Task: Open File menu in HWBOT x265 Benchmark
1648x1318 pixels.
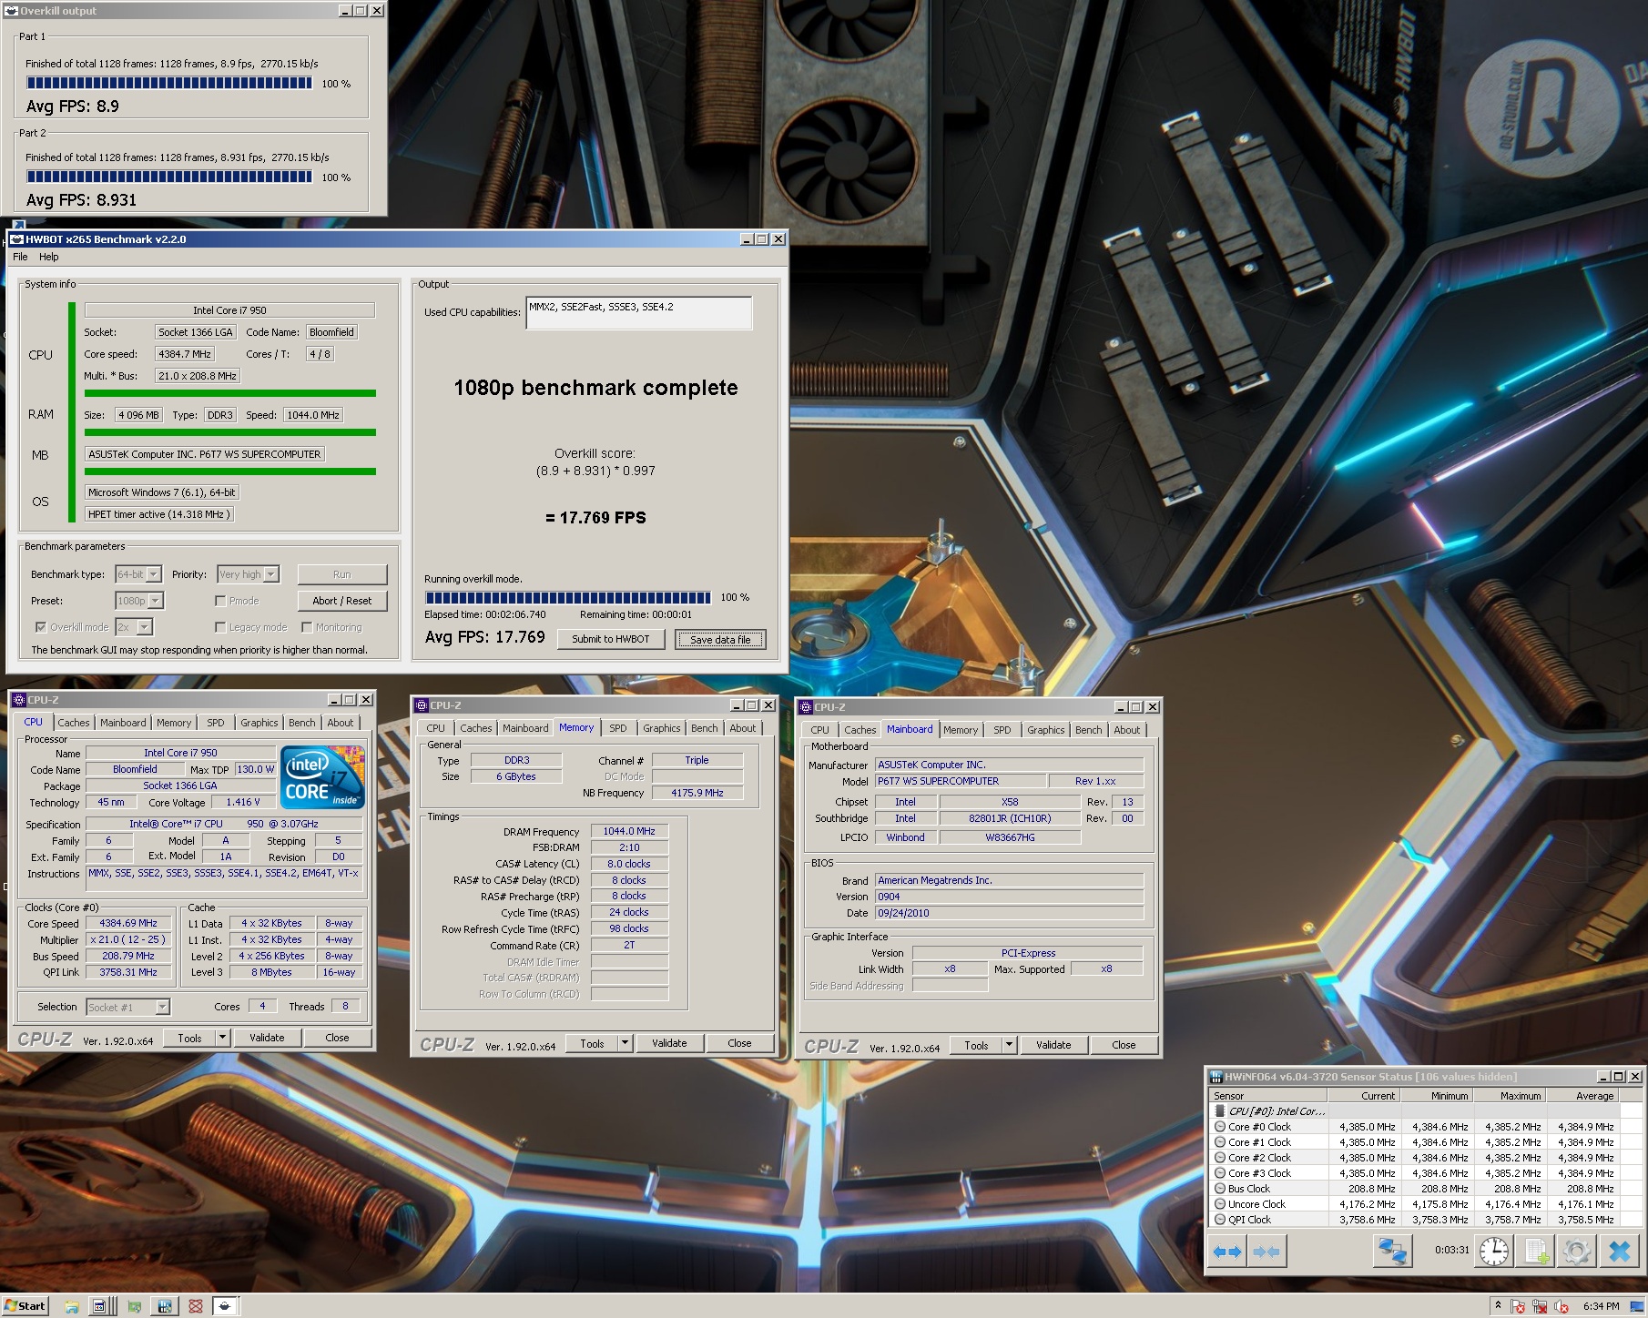Action: tap(20, 257)
